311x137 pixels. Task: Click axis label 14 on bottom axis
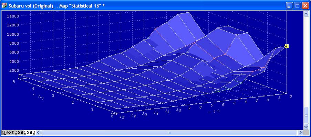(133, 116)
